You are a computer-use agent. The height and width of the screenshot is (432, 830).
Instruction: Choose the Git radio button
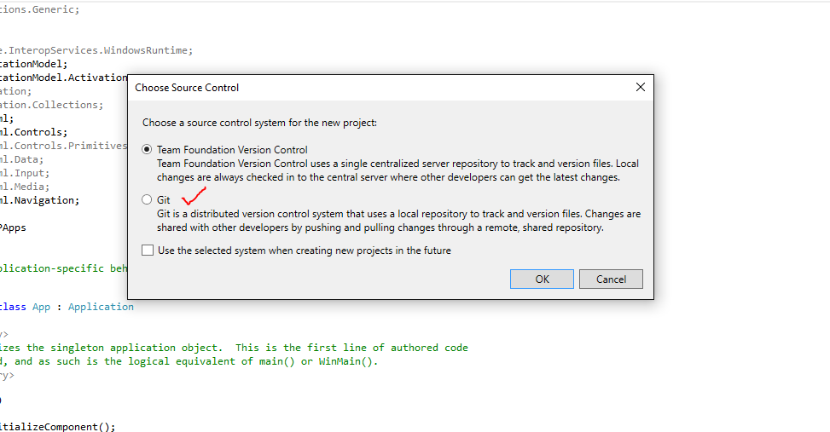coord(148,200)
